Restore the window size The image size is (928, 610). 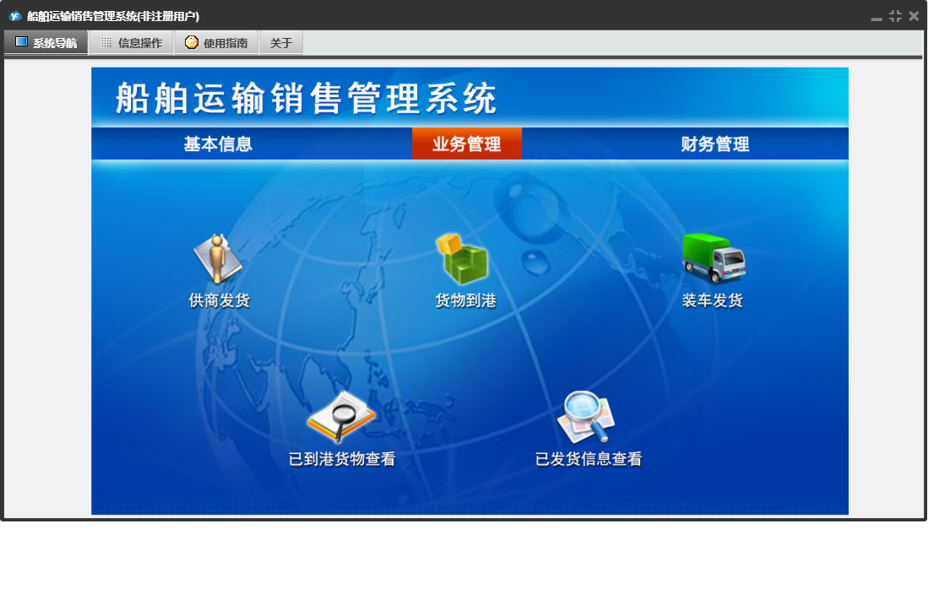(895, 16)
